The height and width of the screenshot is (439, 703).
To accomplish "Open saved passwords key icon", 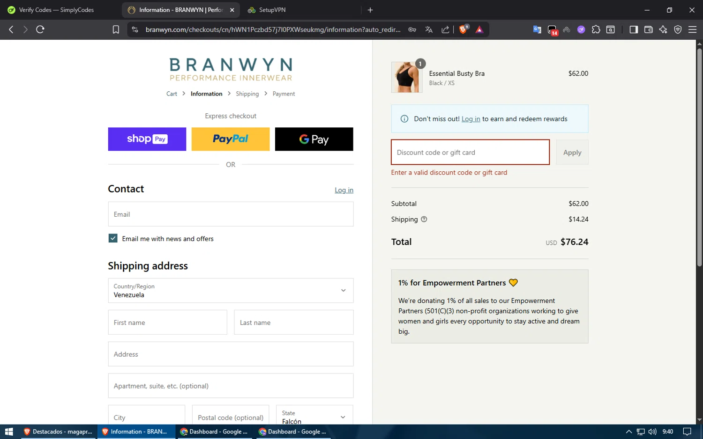I will tap(412, 29).
